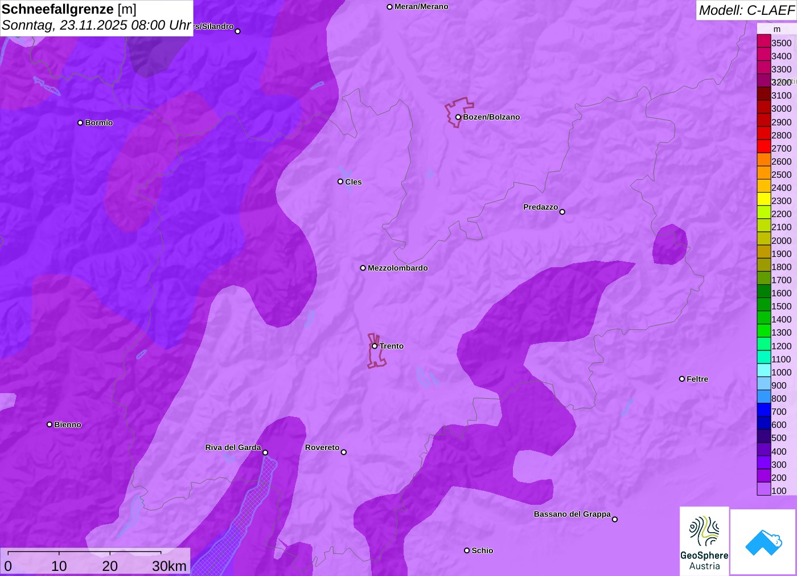The image size is (797, 576).
Task: Click the legend value "3400"
Action: (781, 56)
